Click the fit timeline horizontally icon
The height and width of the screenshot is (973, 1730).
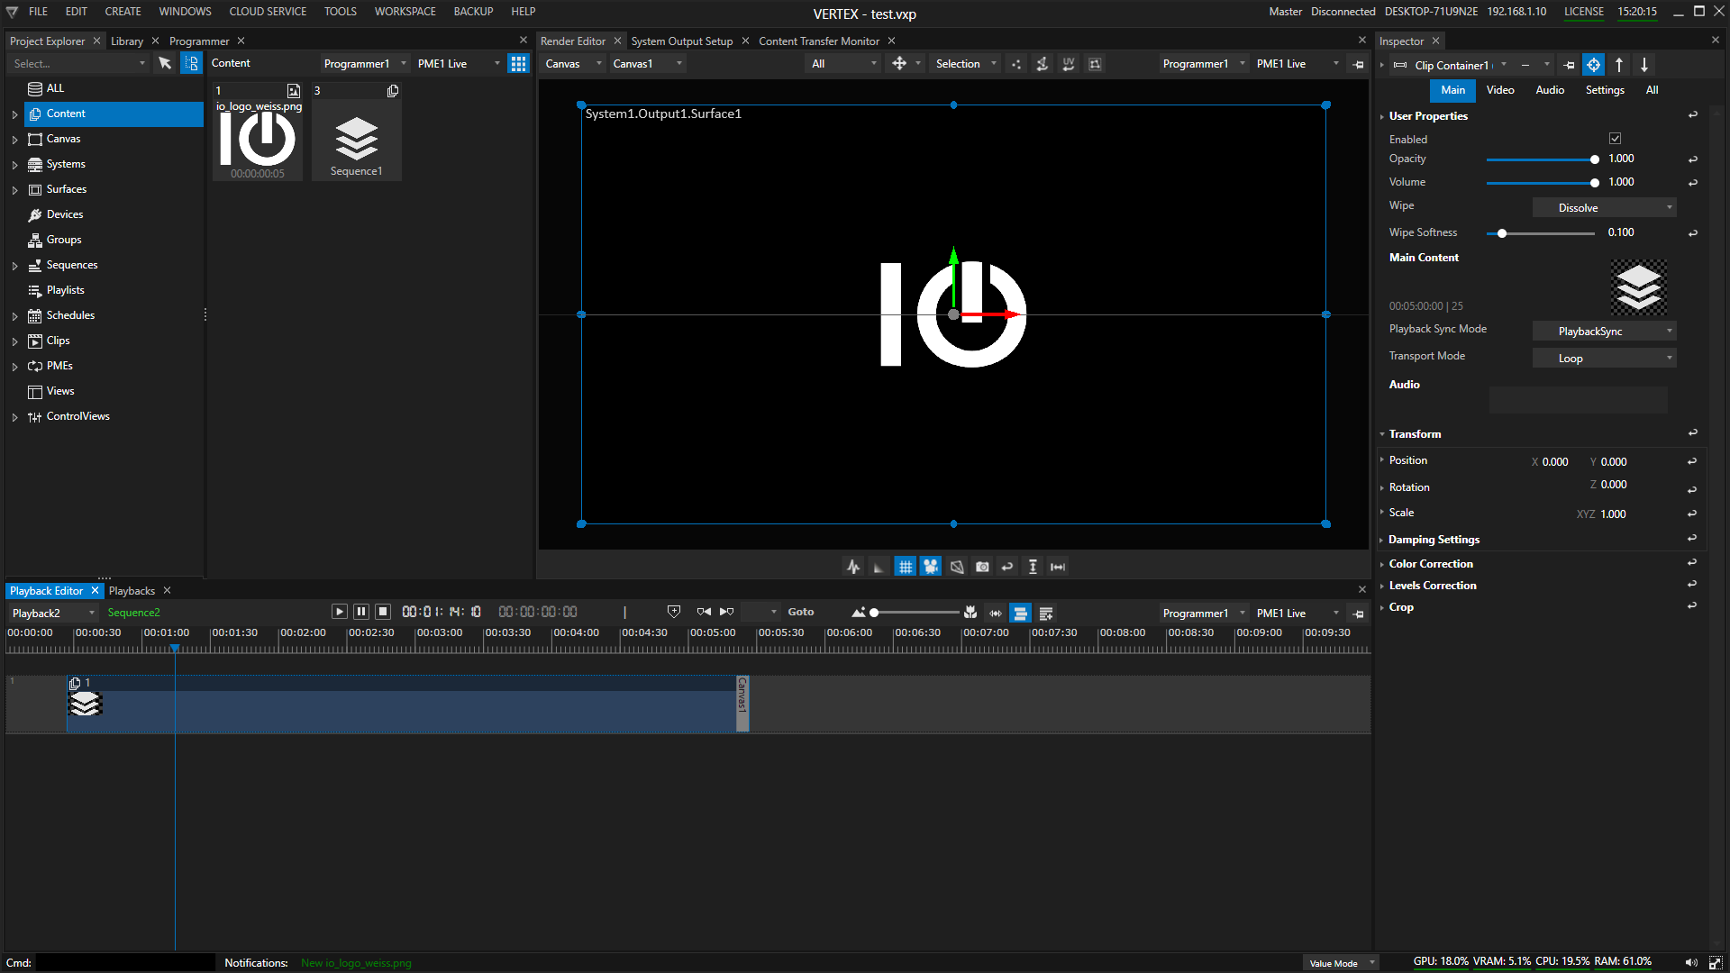click(x=996, y=613)
